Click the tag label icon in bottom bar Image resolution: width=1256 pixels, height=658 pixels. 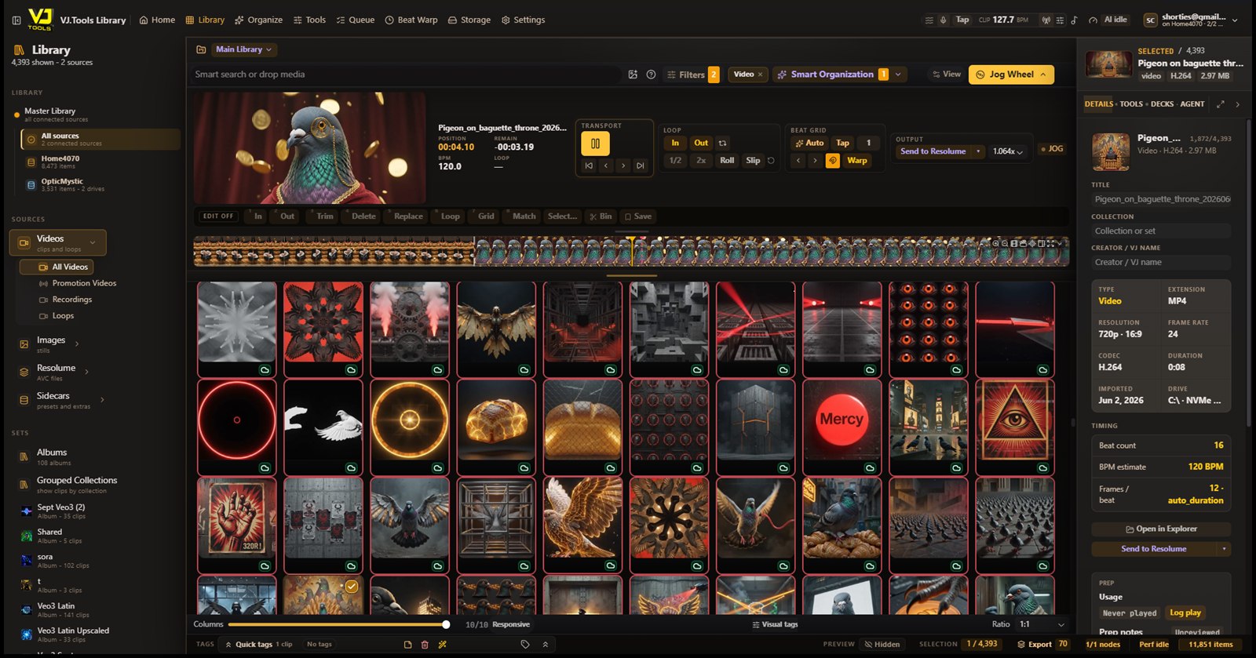click(525, 644)
